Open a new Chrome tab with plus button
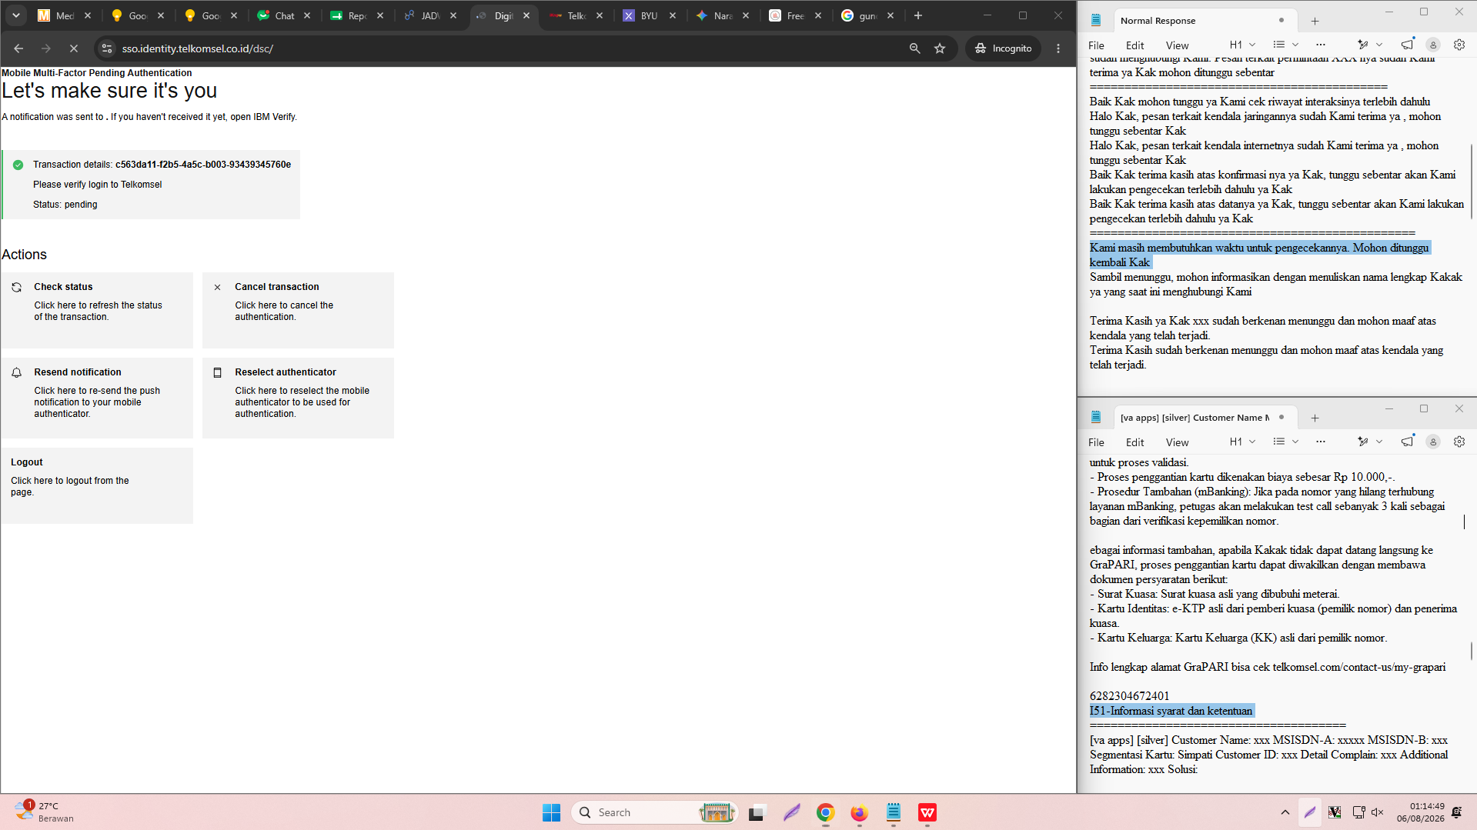The height and width of the screenshot is (830, 1477). coord(917,15)
